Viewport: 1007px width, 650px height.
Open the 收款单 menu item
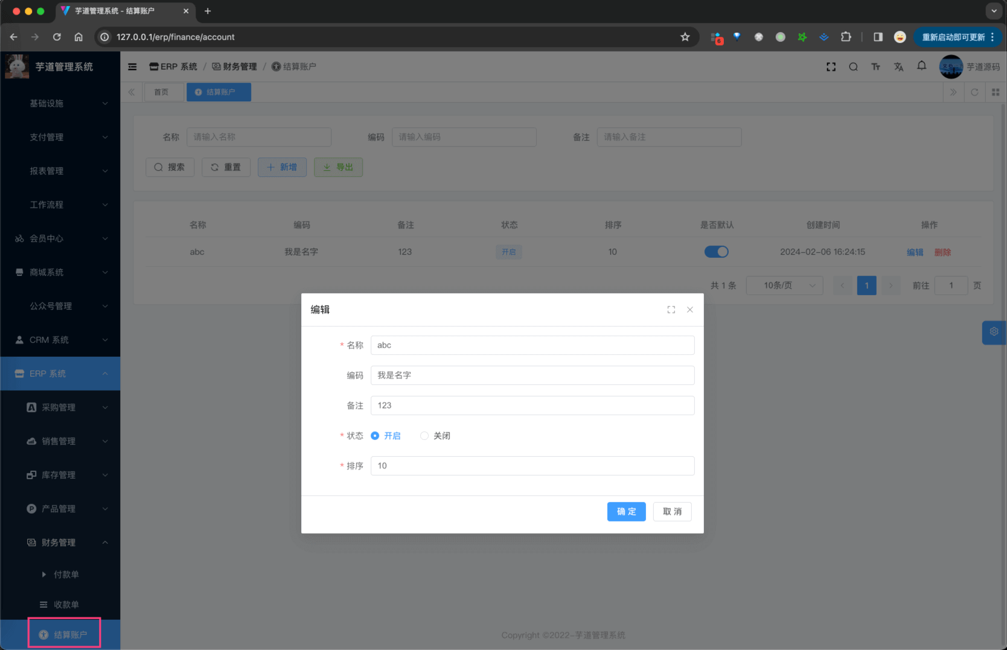coord(66,604)
